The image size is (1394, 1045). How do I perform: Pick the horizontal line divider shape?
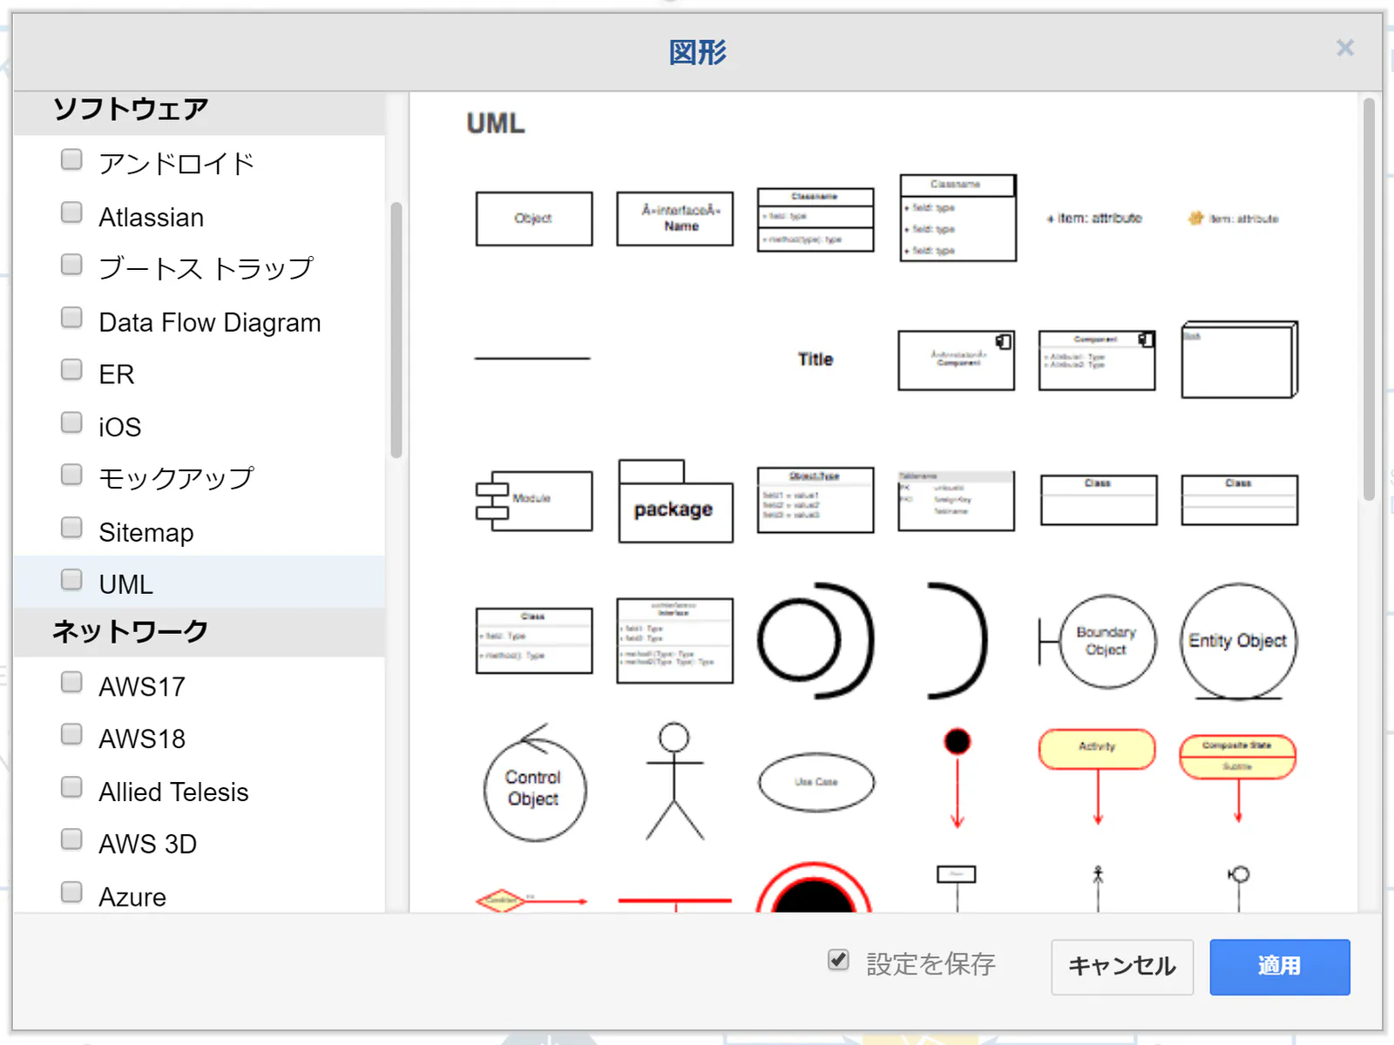(532, 359)
